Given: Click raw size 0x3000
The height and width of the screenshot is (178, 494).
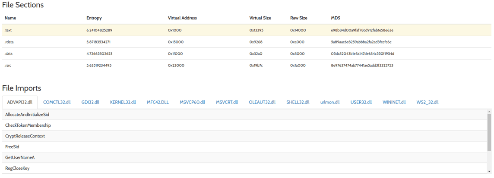Looking at the screenshot, I should click(x=298, y=54).
